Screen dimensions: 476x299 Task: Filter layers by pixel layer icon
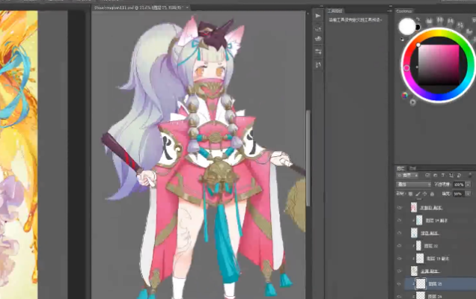[427, 175]
